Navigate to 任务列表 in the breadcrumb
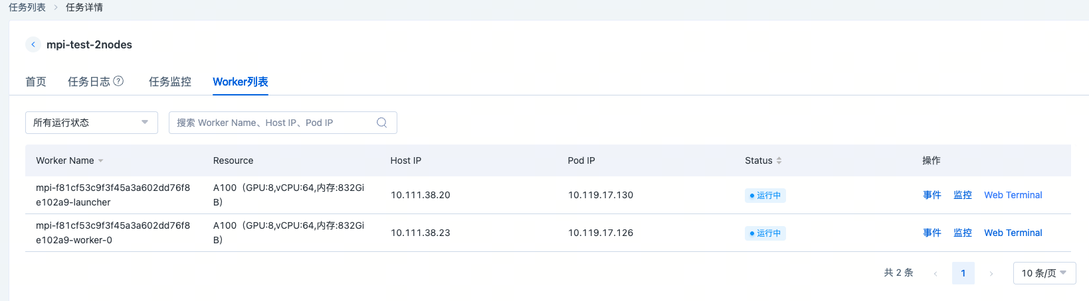The height and width of the screenshot is (301, 1089). click(27, 7)
